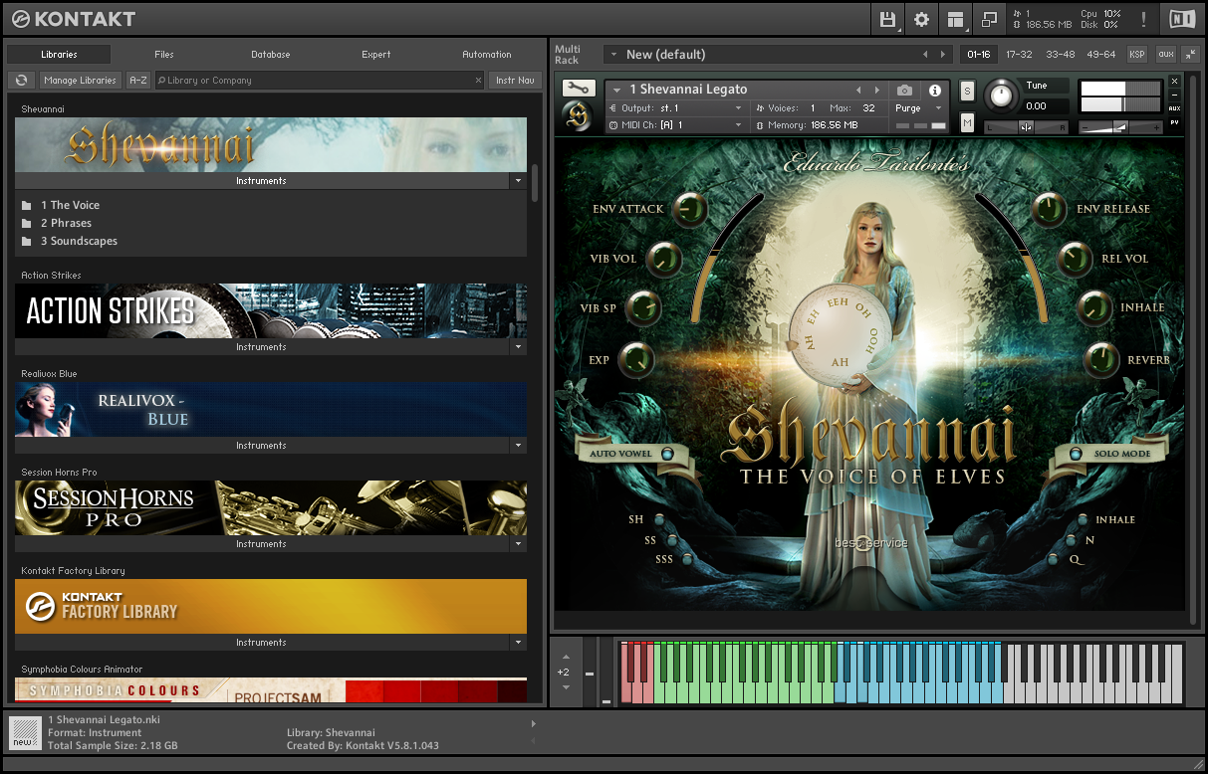Toggle the N consonant switch
This screenshot has height=774, width=1208.
pyautogui.click(x=1071, y=540)
